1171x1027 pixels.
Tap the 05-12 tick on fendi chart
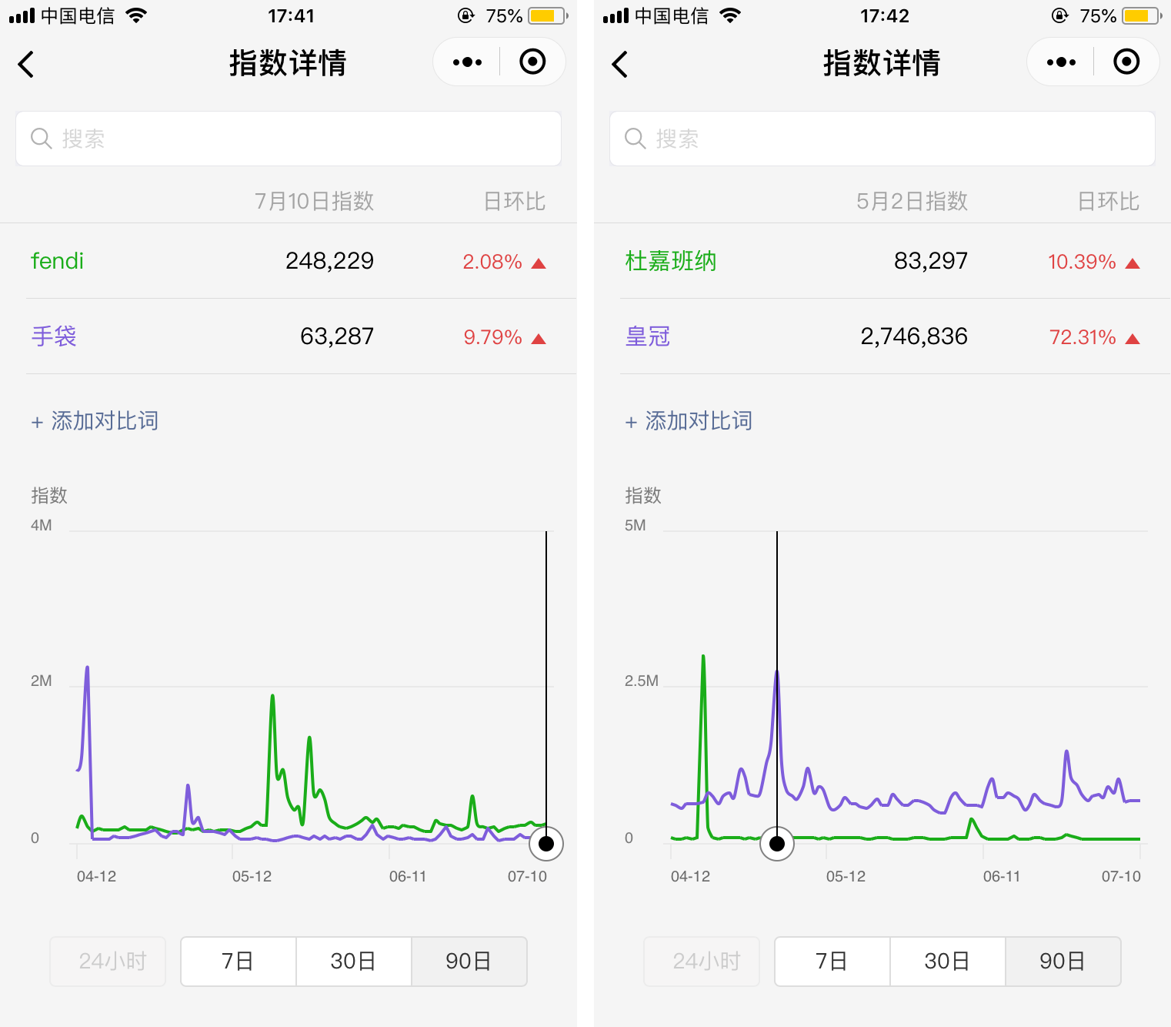(x=252, y=876)
